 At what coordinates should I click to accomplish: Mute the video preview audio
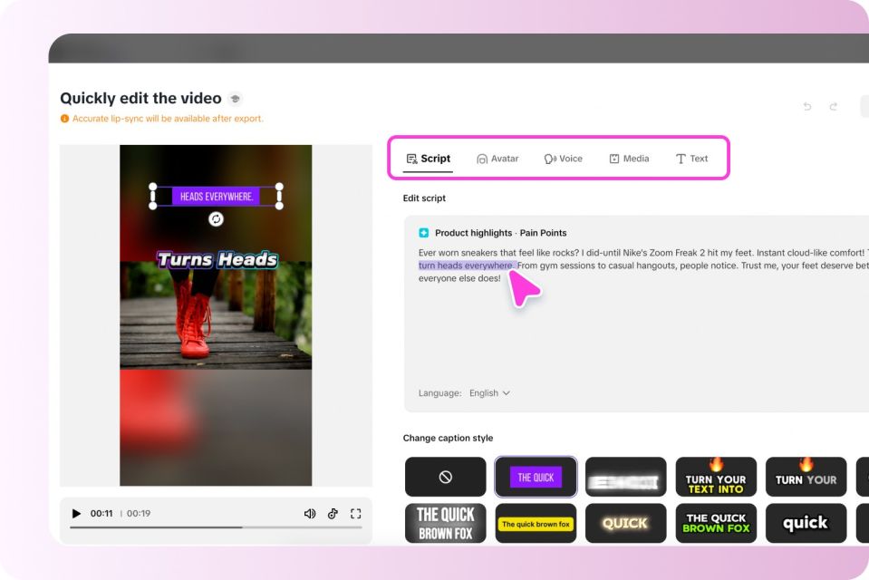coord(309,513)
